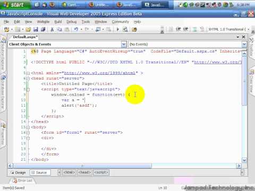Open the File menu
255x191 pixels.
click(6, 22)
